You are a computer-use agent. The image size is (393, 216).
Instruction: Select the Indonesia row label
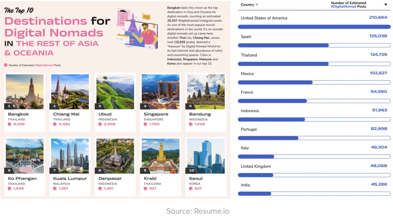(x=250, y=111)
